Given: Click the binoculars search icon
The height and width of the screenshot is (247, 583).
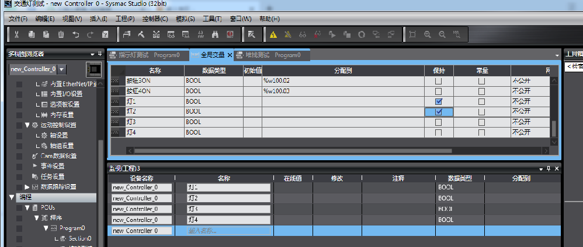Looking at the screenshot, I should pos(215,34).
